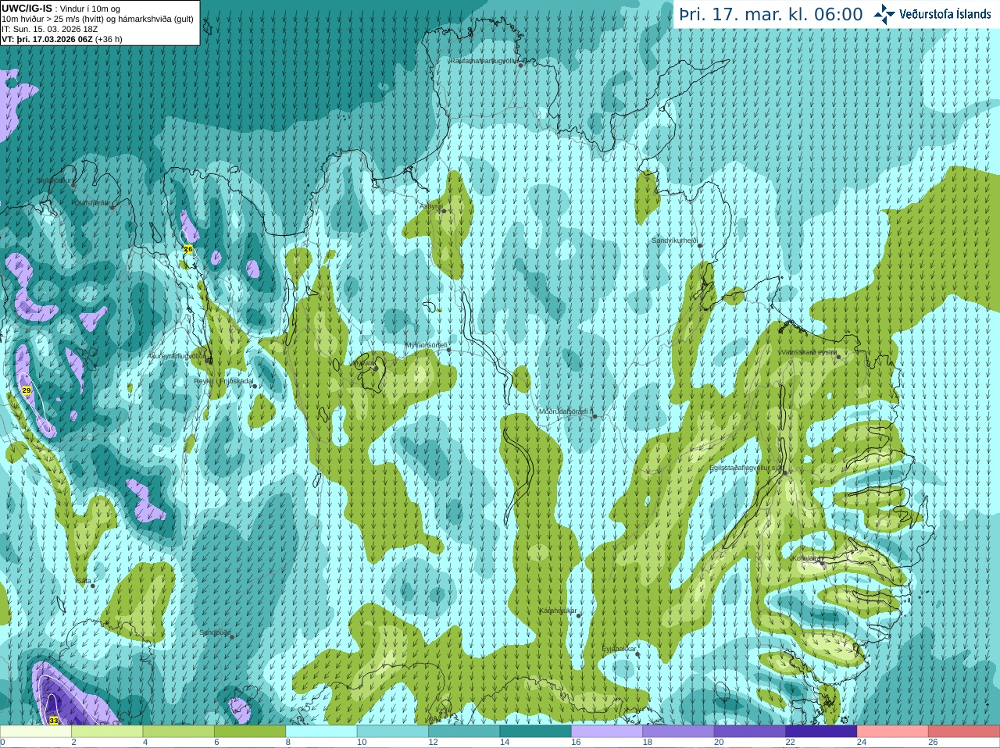The image size is (1000, 748).
Task: Select the Ásbyrgi station label
Action: (x=430, y=207)
